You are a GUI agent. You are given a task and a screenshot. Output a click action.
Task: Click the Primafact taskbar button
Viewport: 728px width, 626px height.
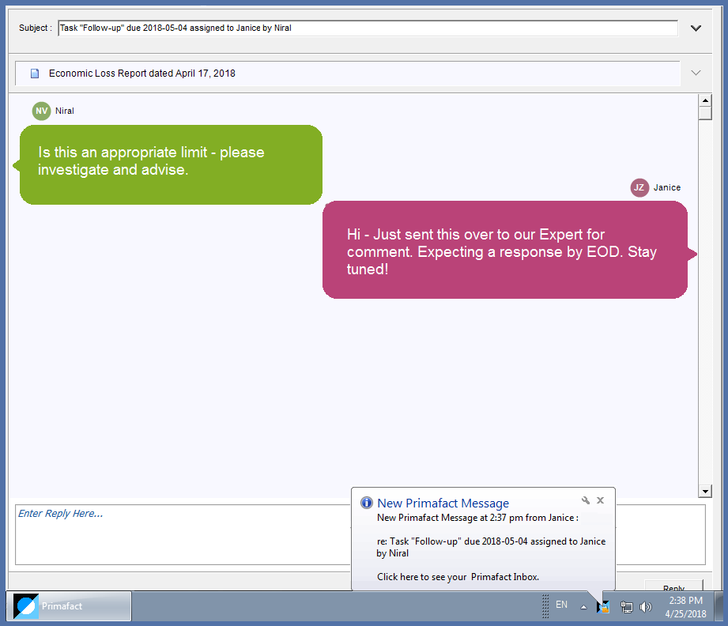point(69,606)
